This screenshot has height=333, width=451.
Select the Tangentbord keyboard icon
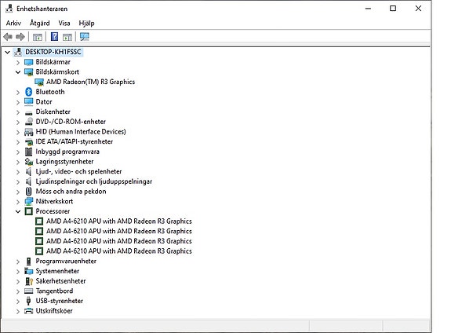coord(29,291)
